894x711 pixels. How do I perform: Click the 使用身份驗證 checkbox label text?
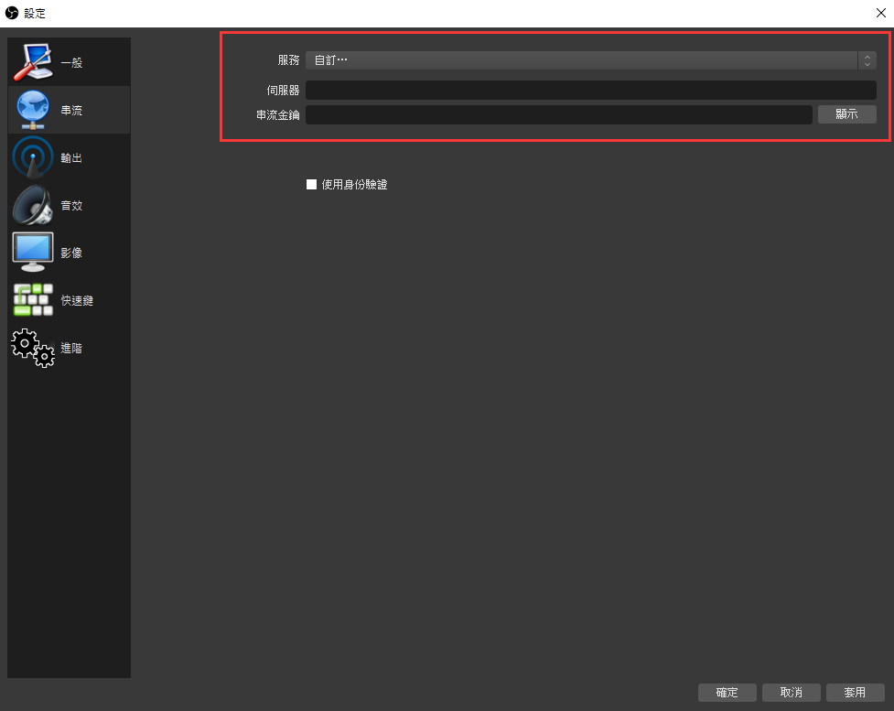pyautogui.click(x=354, y=184)
